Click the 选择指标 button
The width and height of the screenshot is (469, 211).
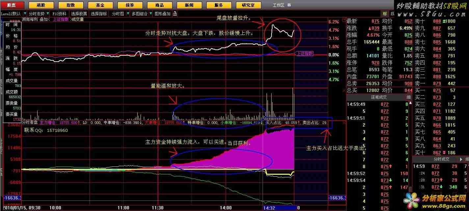coord(99,14)
